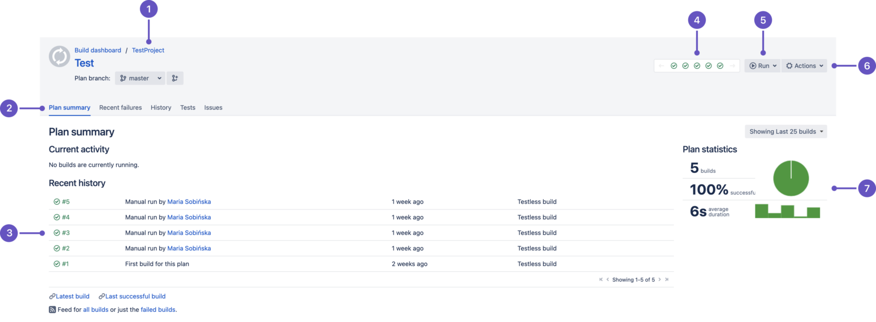Switch to the Recent failures tab
The height and width of the screenshot is (322, 876).
120,108
